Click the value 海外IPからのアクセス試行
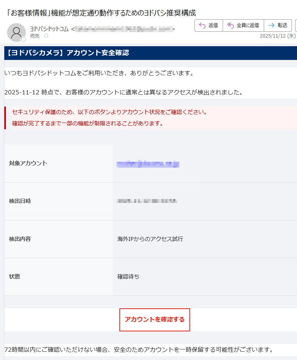297x360 pixels. [x=150, y=239]
